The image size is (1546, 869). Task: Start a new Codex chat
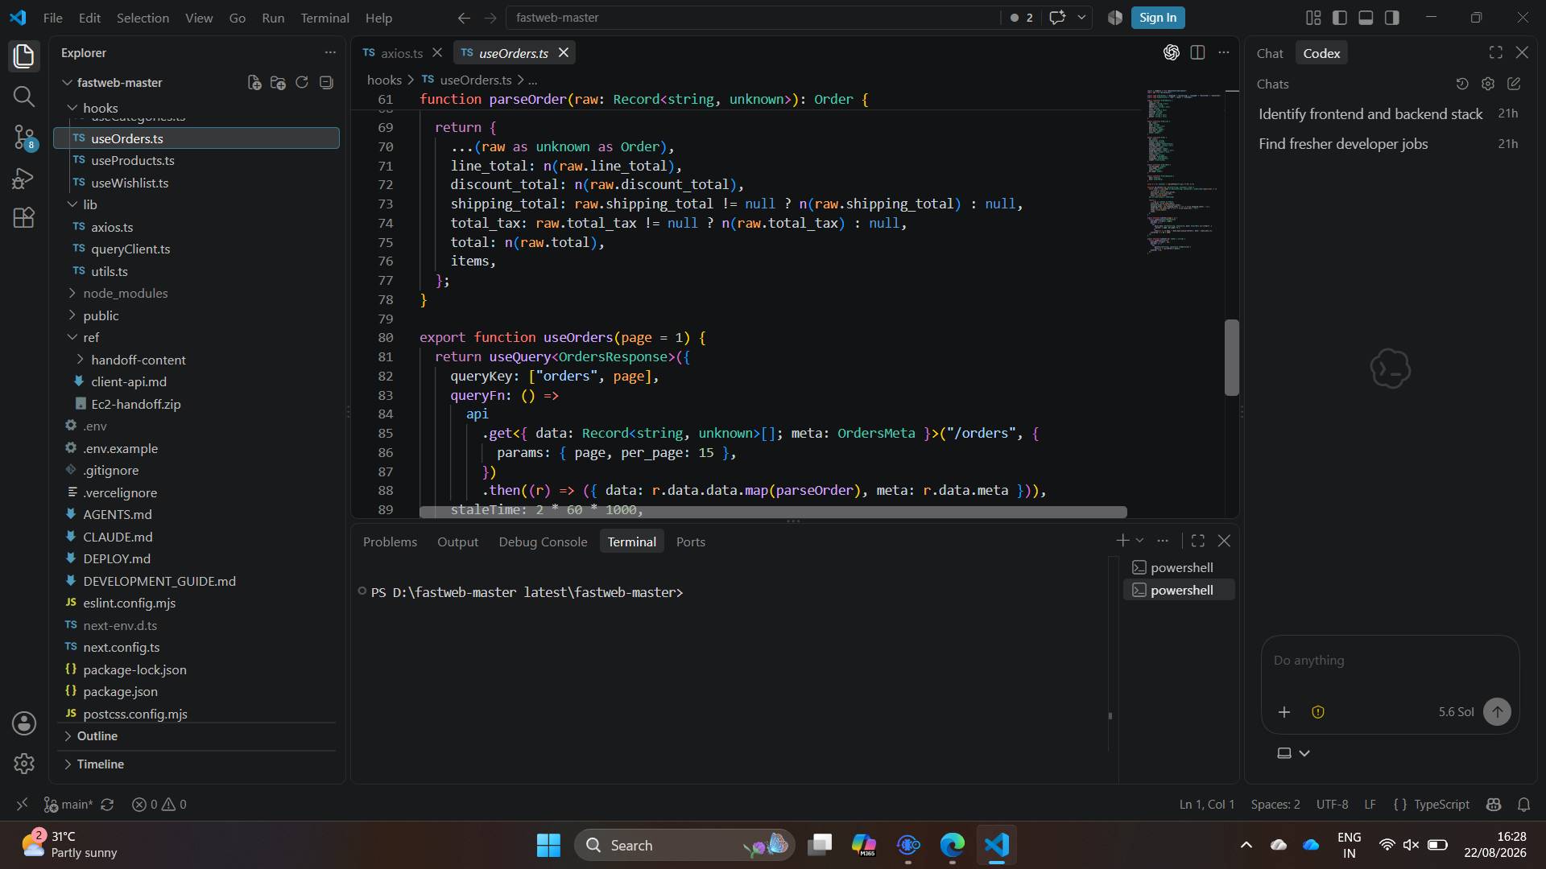pyautogui.click(x=1514, y=84)
